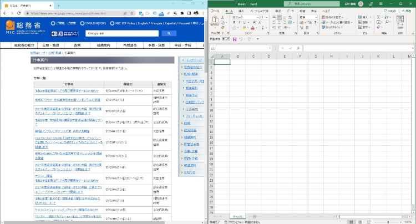Open the Data tab in Excel ribbon

point(290,11)
